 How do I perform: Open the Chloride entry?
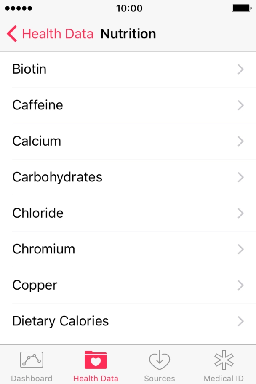(128, 213)
